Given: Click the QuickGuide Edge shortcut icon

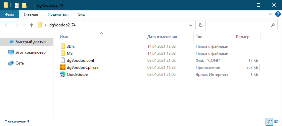Looking at the screenshot, I should [63, 75].
